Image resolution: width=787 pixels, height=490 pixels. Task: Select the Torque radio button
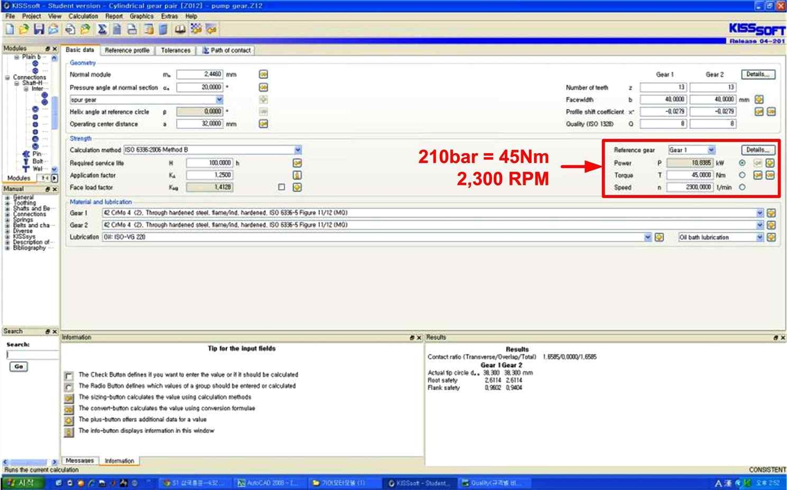(742, 175)
